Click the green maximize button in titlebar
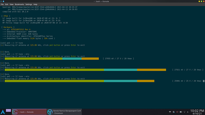This screenshot has height=115, width=205. pos(201,1)
